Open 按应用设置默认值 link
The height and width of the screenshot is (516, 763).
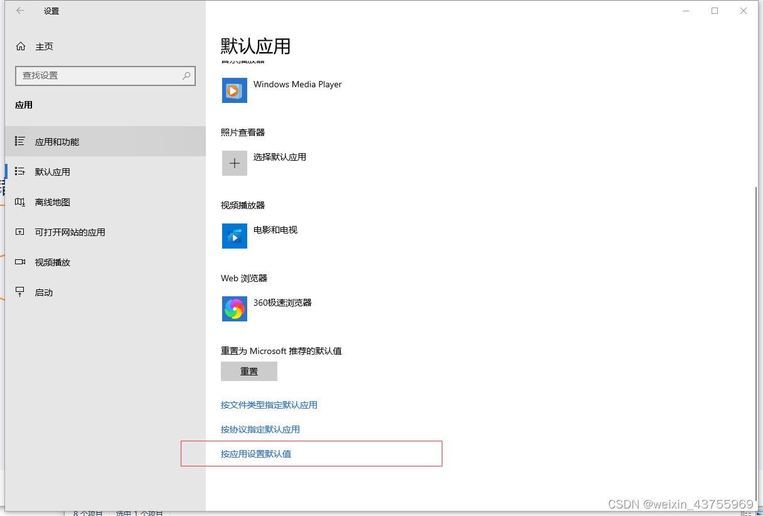(x=256, y=454)
